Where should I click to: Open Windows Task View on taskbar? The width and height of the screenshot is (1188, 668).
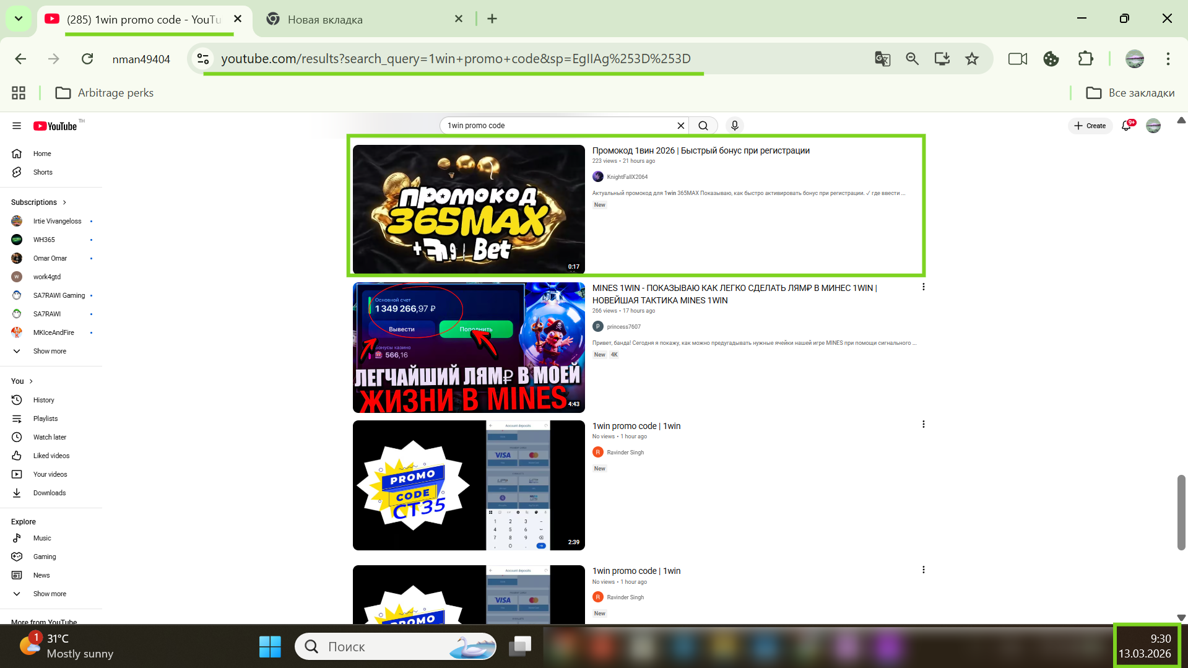coord(520,646)
